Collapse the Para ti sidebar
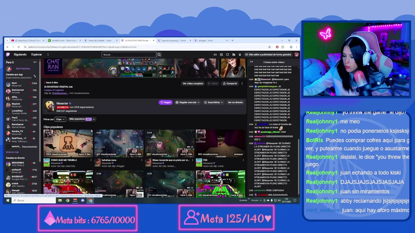Image resolution: width=415 pixels, height=233 pixels. pyautogui.click(x=35, y=62)
